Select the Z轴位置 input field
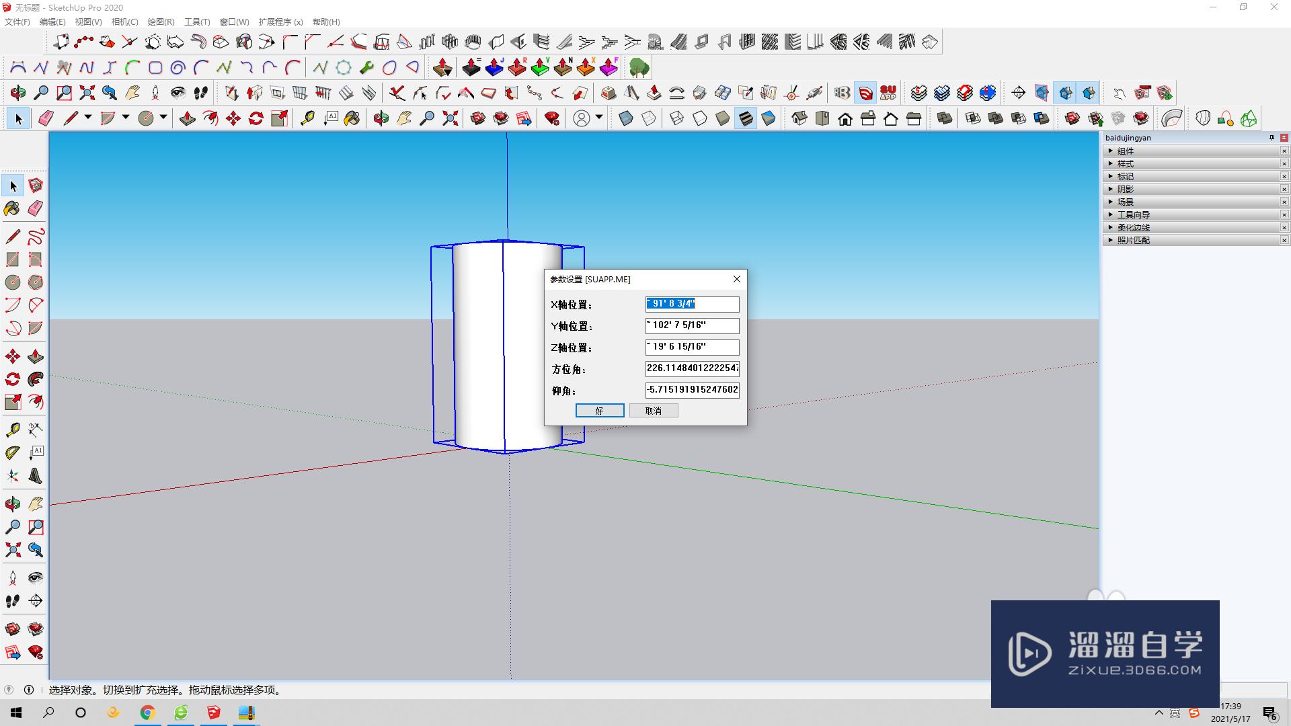The width and height of the screenshot is (1291, 726). pyautogui.click(x=692, y=346)
